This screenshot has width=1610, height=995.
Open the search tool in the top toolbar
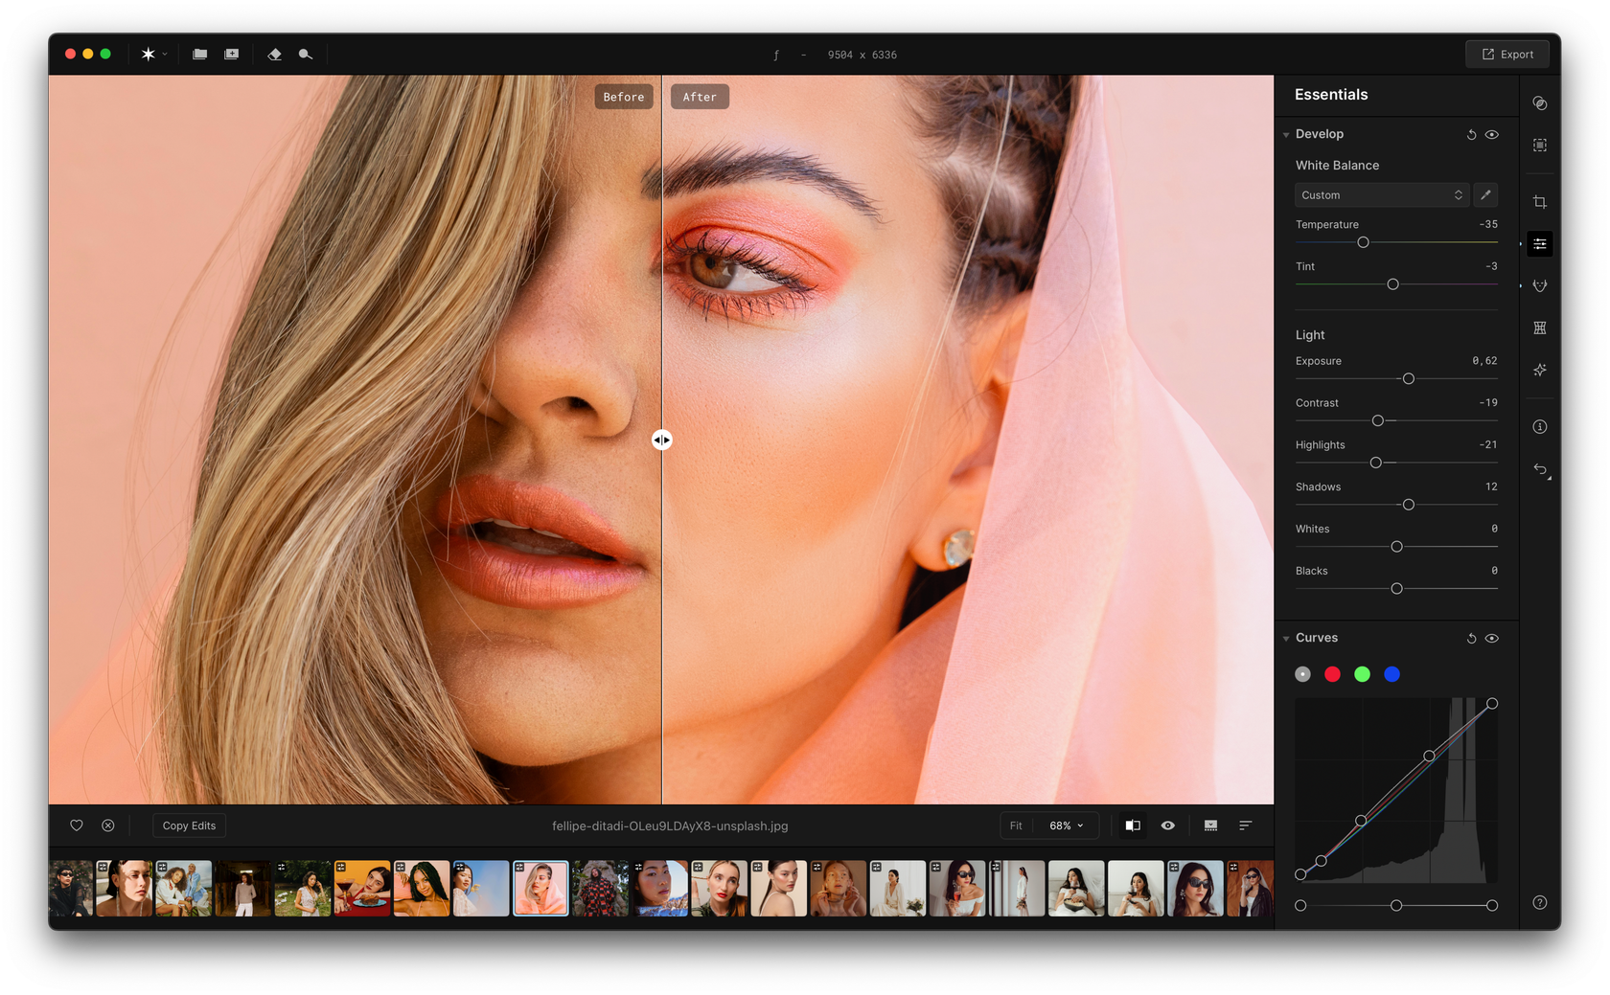305,55
